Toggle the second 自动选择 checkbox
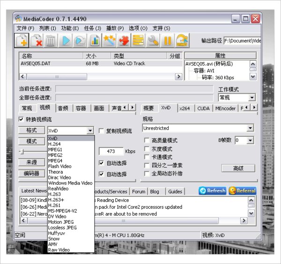 pyautogui.click(x=101, y=174)
